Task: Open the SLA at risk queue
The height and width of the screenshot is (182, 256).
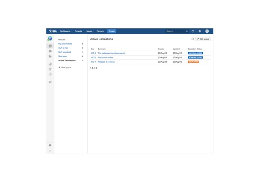Action: 63,48
